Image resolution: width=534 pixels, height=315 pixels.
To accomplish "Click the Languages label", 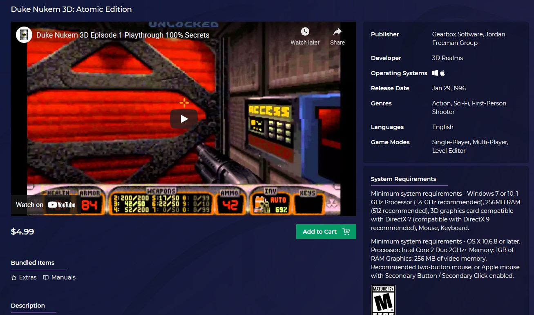I will click(387, 127).
